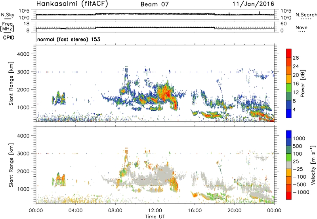Screen dimensions: 317x219
Task: Click the "Velocity [m s⁻¹]" colorbar title
Action: coord(313,165)
